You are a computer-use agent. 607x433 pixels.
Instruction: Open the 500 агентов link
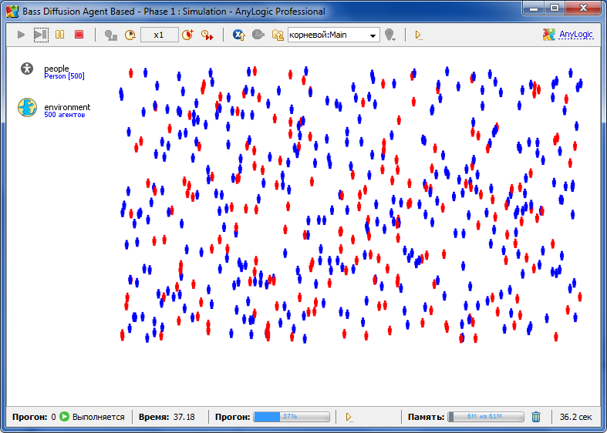64,115
